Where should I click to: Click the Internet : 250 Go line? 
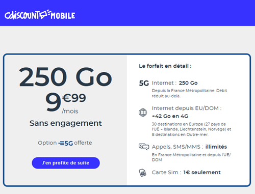pyautogui.click(x=174, y=83)
